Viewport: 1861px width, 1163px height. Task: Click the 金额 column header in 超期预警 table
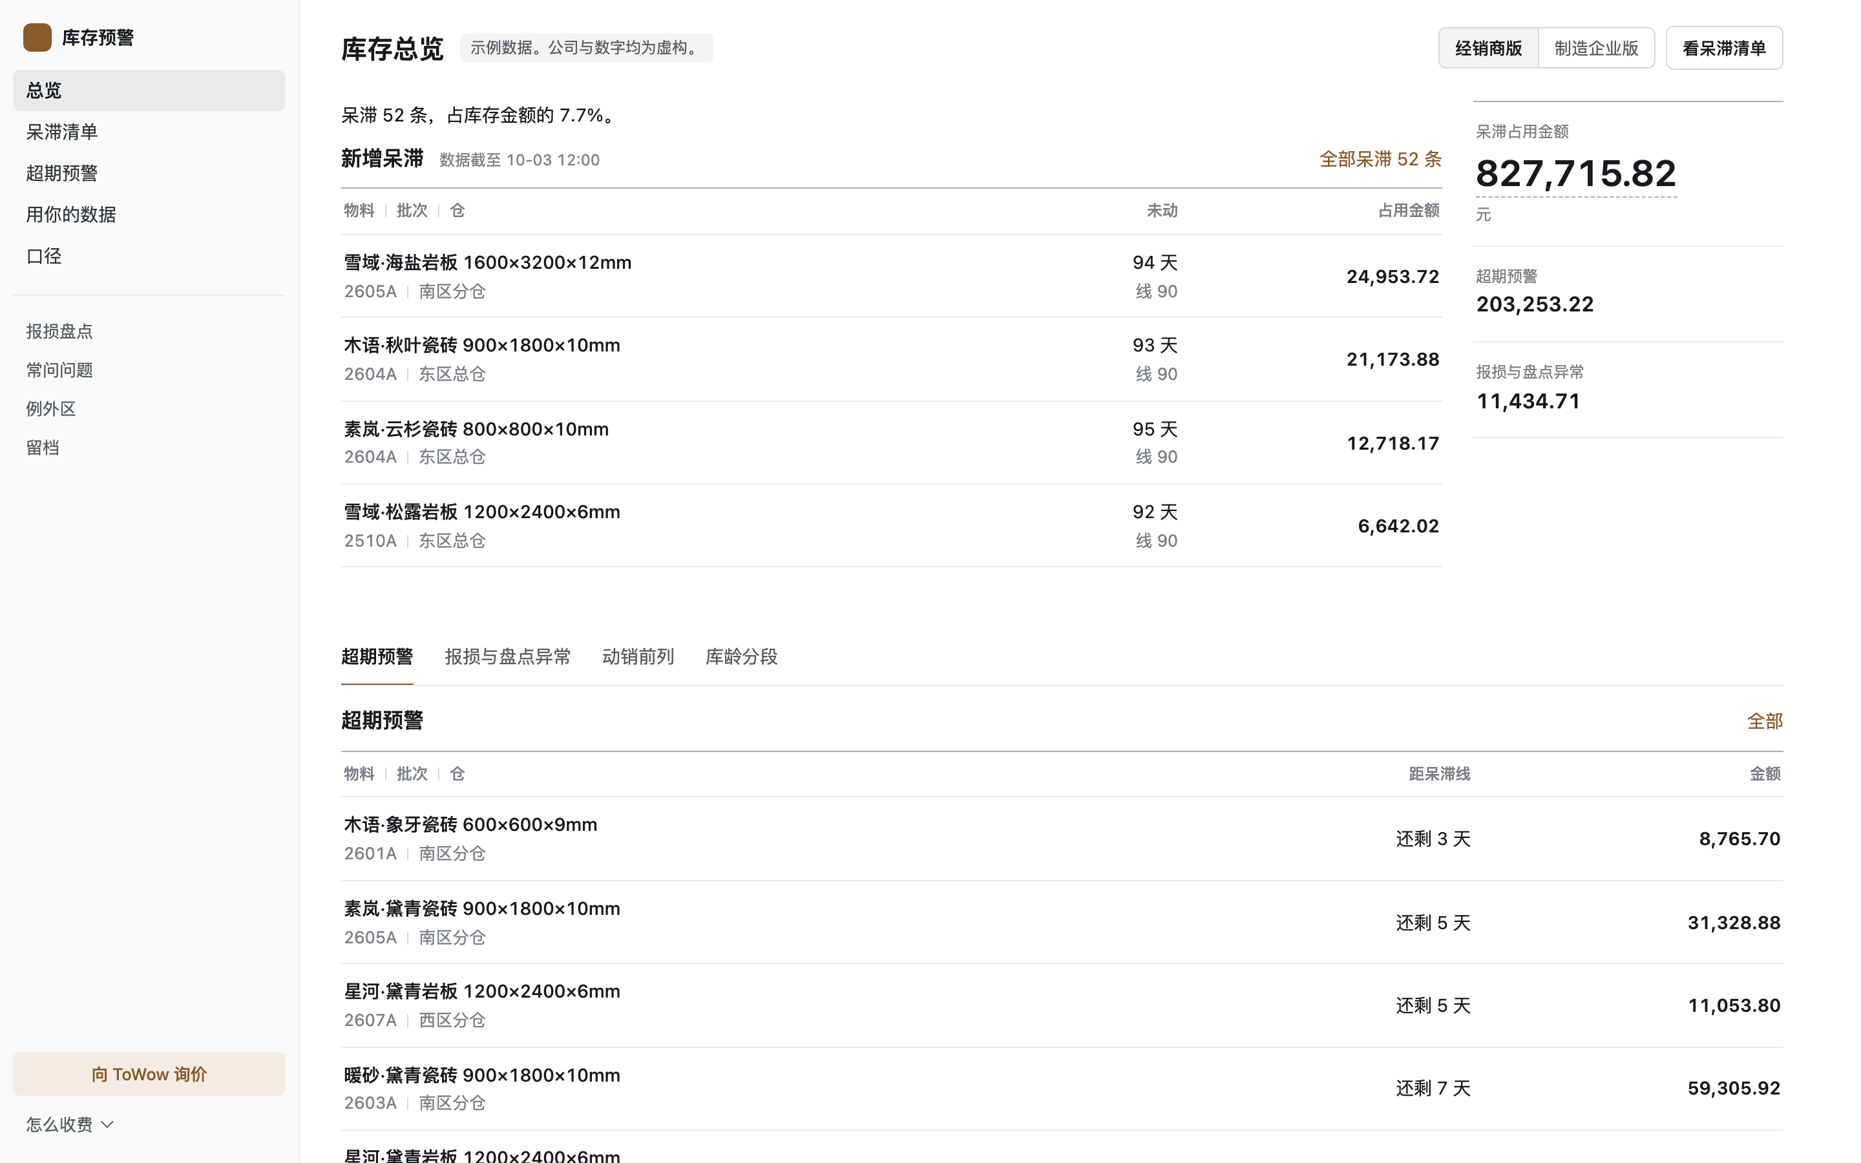click(1765, 774)
